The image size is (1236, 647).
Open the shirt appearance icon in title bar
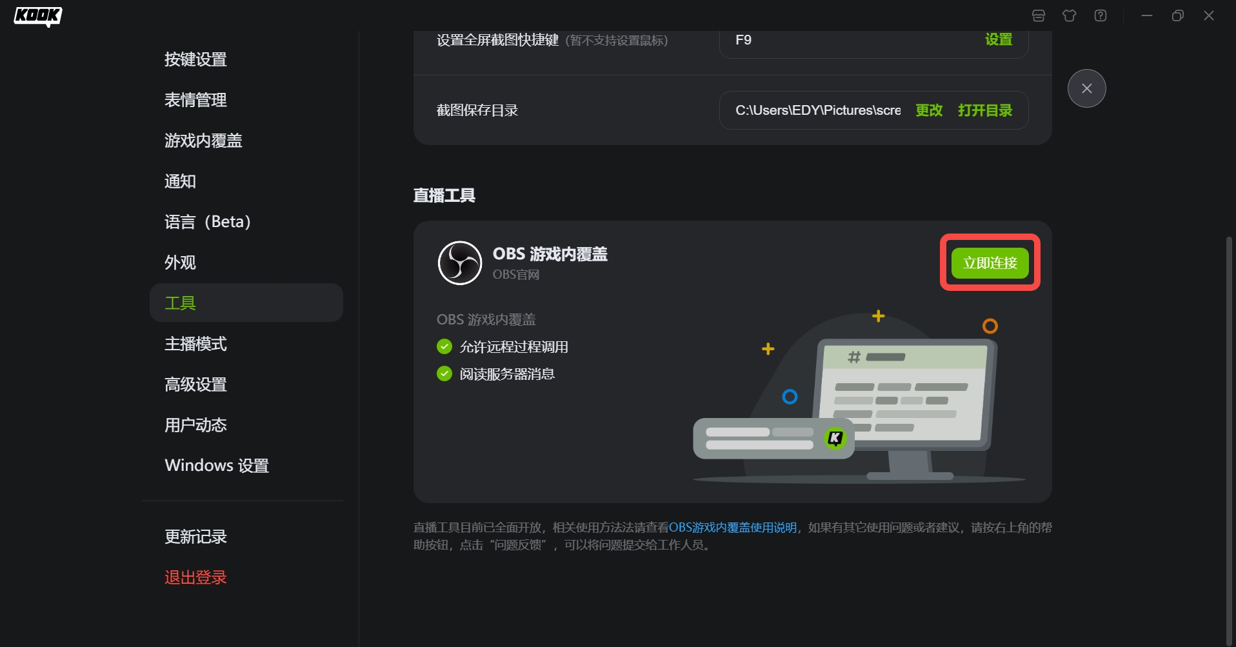click(x=1070, y=15)
